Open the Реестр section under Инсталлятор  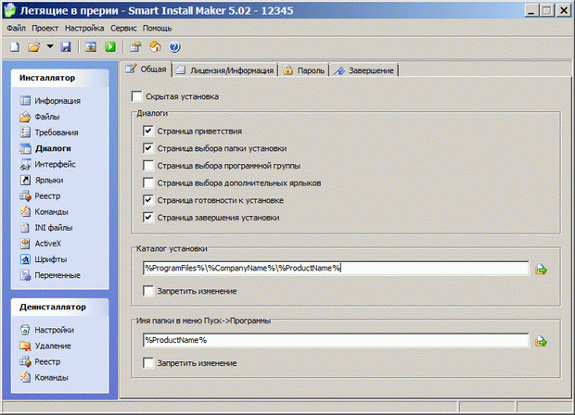coord(48,195)
